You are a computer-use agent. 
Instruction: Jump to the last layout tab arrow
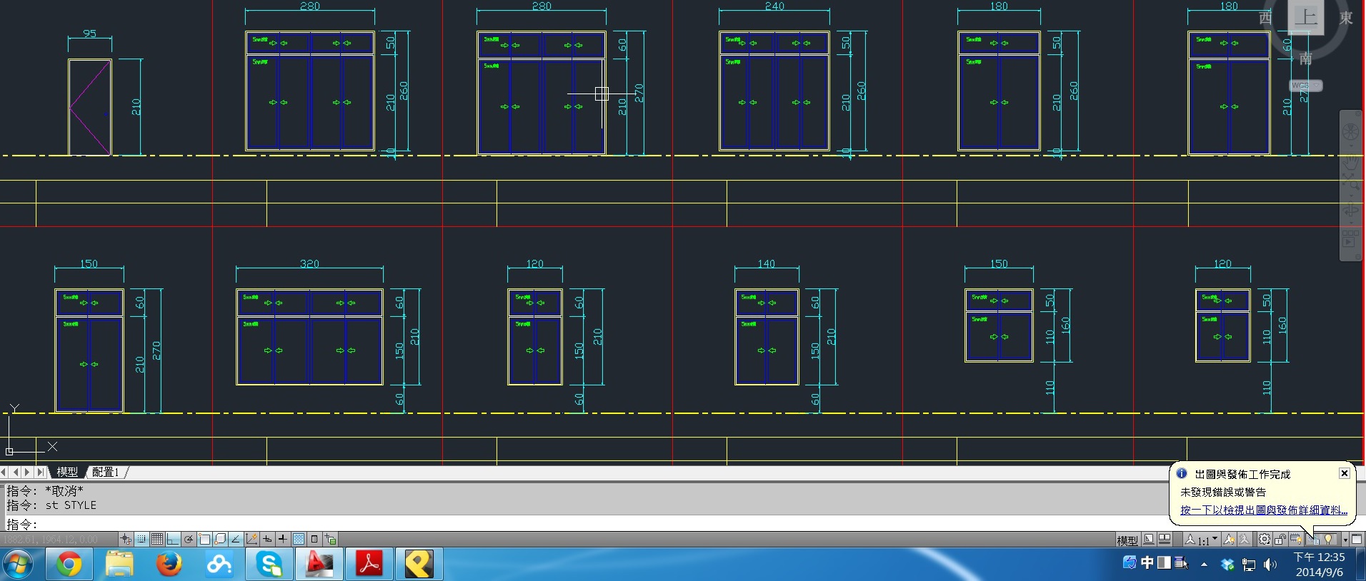pyautogui.click(x=41, y=472)
